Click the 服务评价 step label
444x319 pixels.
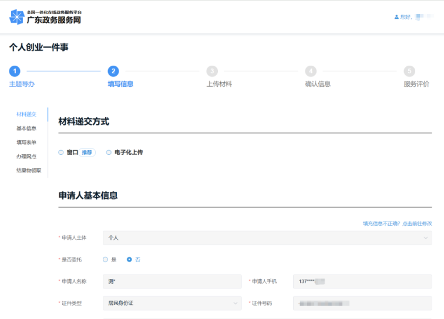click(x=416, y=84)
